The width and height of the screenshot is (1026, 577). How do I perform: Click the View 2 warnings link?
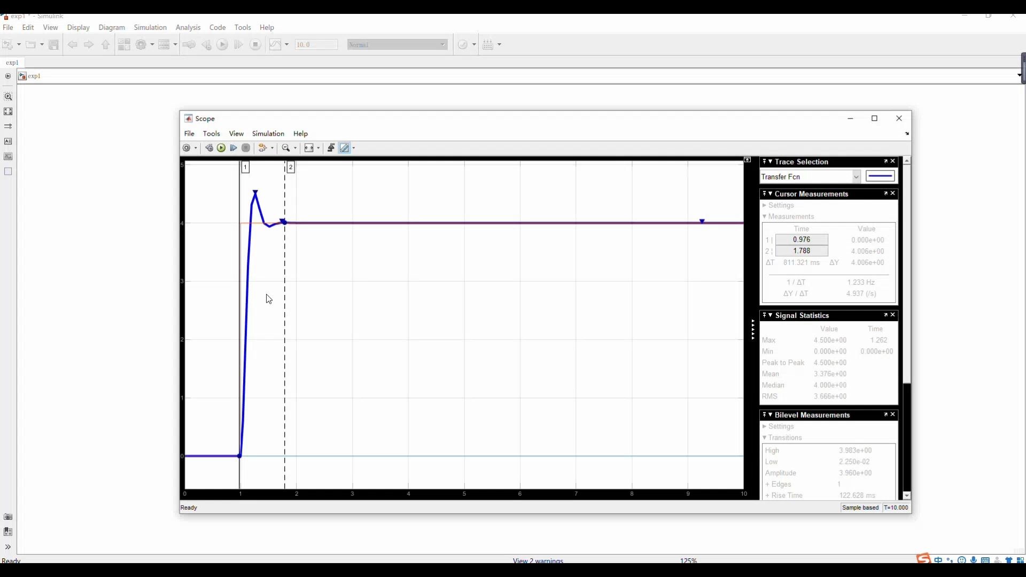[x=538, y=560]
